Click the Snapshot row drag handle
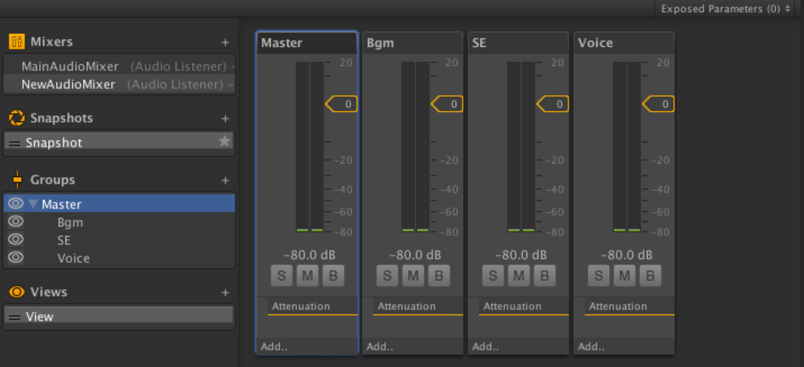The width and height of the screenshot is (804, 367). pyautogui.click(x=15, y=144)
